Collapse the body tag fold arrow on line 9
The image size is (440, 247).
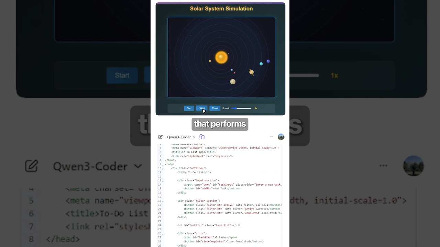(163, 165)
